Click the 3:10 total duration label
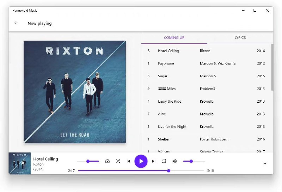282x192 pixels. pyautogui.click(x=210, y=171)
